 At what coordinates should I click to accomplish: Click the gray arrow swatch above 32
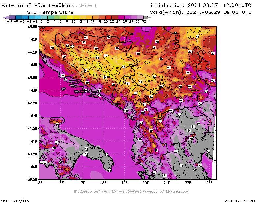coord(147,17)
